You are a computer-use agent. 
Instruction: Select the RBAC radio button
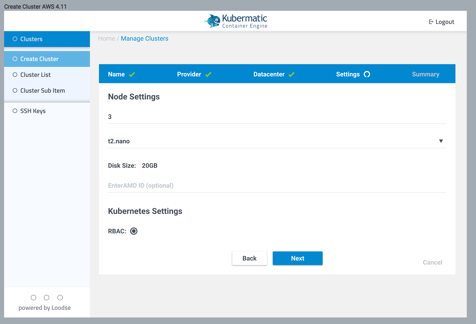click(134, 231)
